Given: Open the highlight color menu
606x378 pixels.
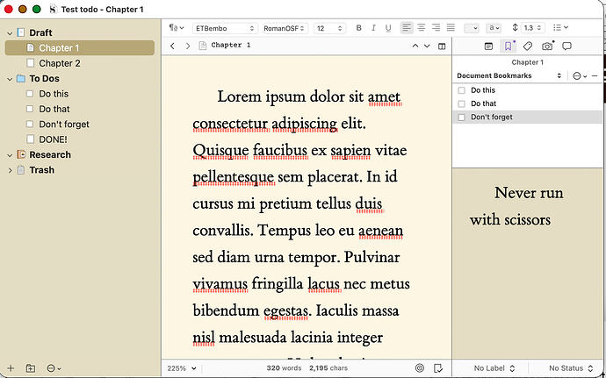Looking at the screenshot, I should [x=494, y=28].
